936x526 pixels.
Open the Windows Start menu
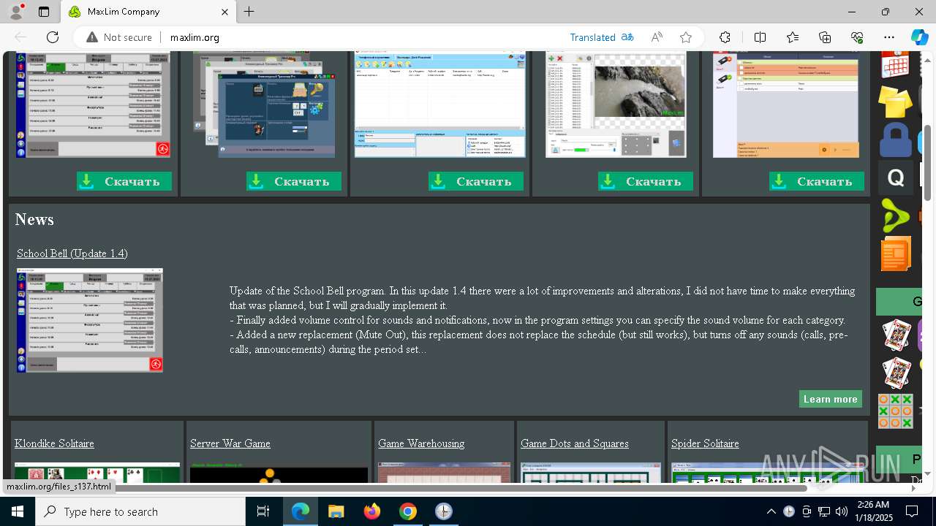(18, 511)
